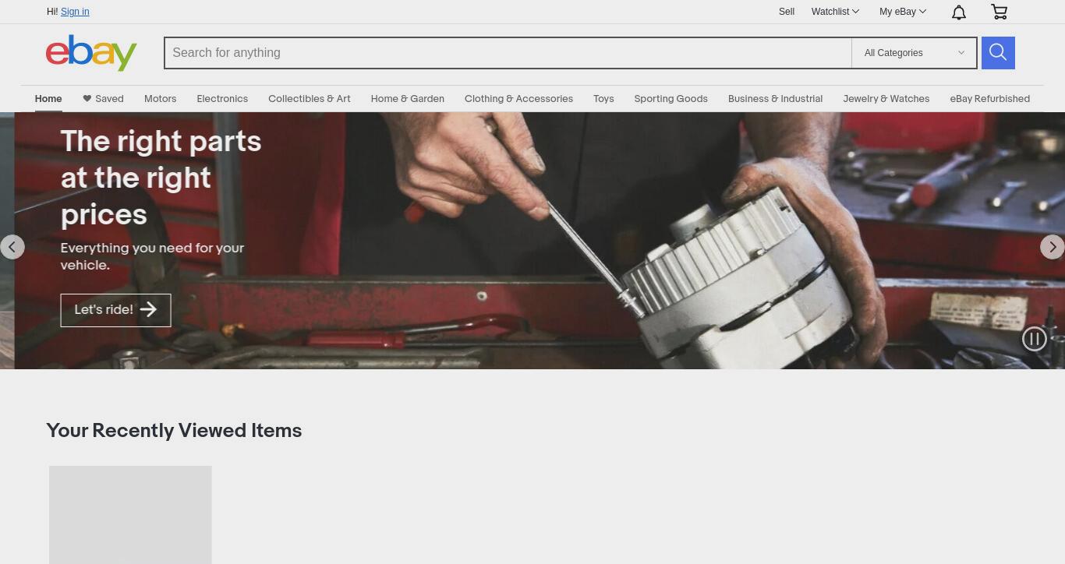Expand the Watchlist dropdown

835,12
